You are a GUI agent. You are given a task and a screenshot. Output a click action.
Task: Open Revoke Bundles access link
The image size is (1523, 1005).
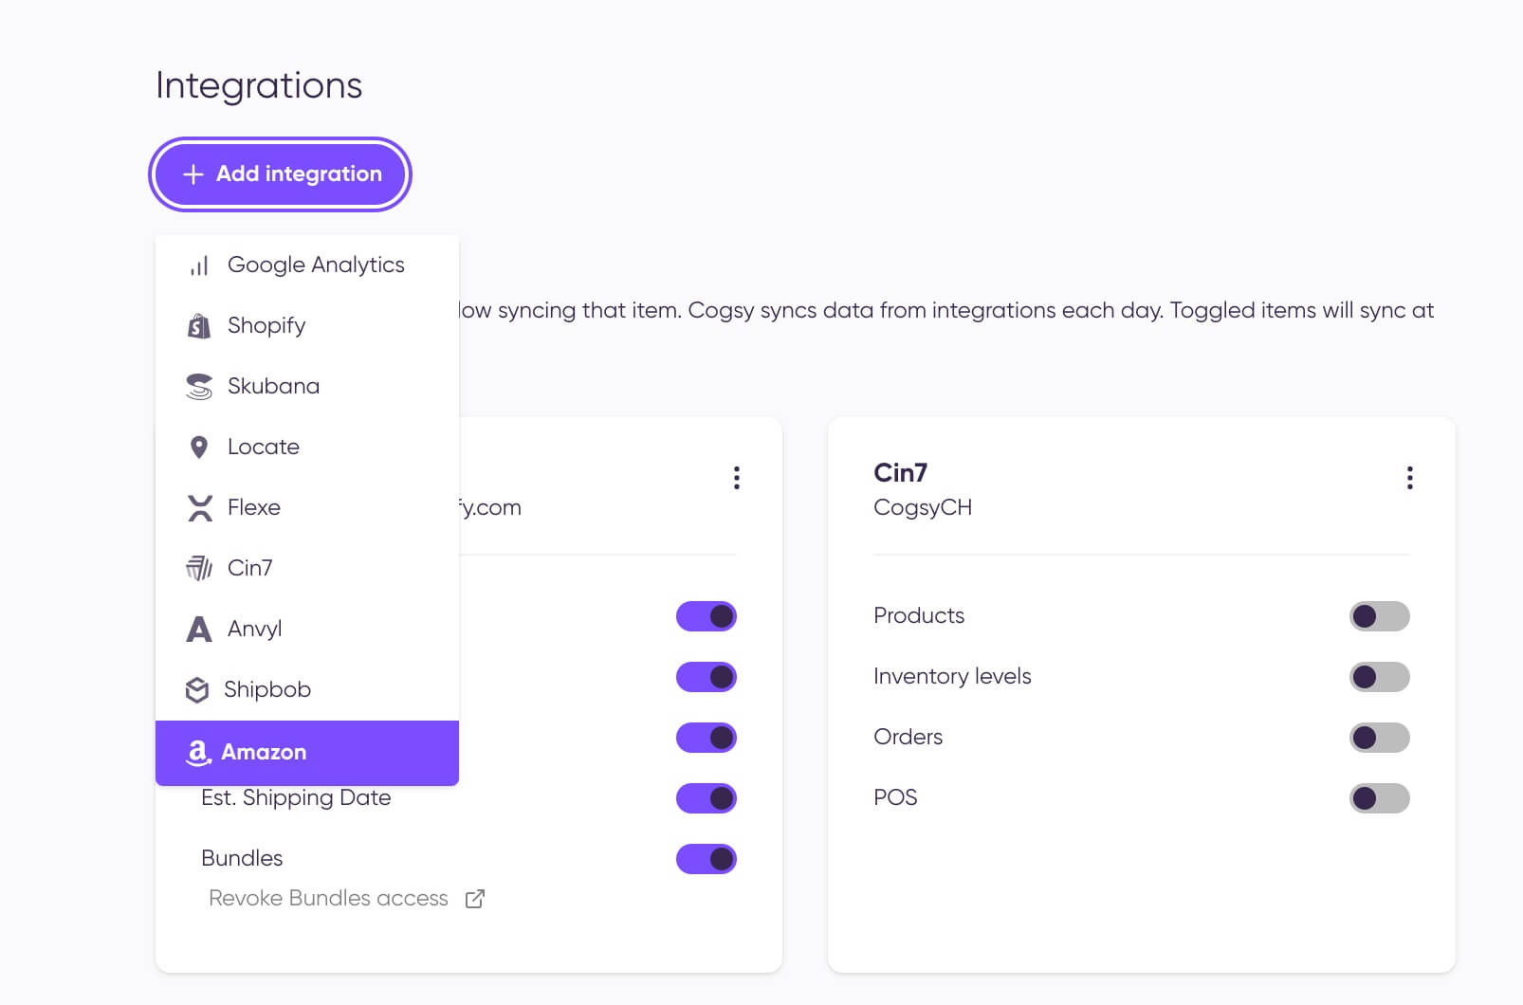point(328,899)
